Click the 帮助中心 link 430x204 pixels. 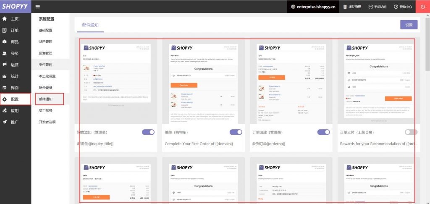tap(406, 7)
